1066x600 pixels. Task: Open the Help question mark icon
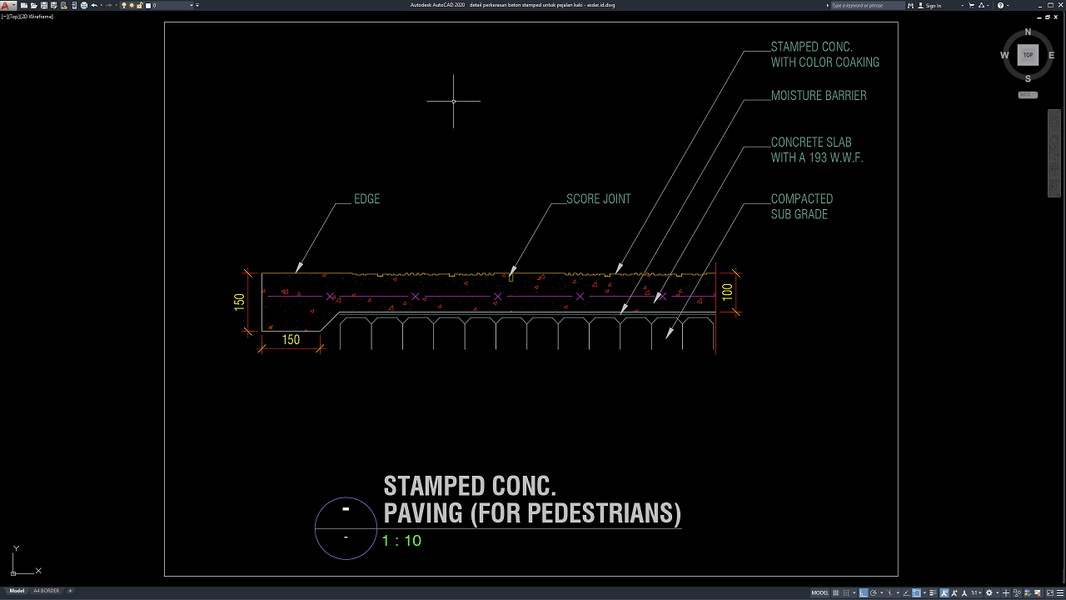pyautogui.click(x=1000, y=5)
